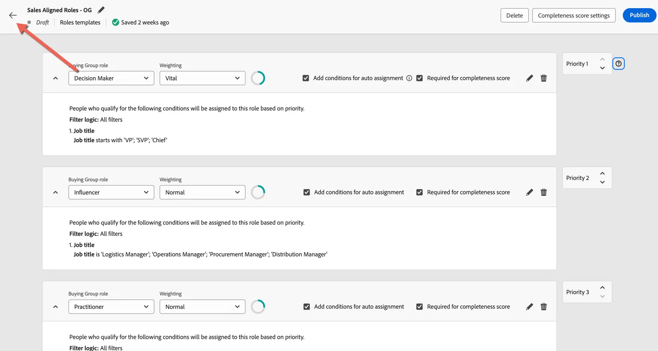Click Decision Maker weighting progress circle
The image size is (658, 351).
point(258,78)
